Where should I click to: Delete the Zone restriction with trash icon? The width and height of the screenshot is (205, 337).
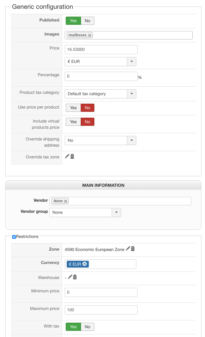[x=133, y=249]
